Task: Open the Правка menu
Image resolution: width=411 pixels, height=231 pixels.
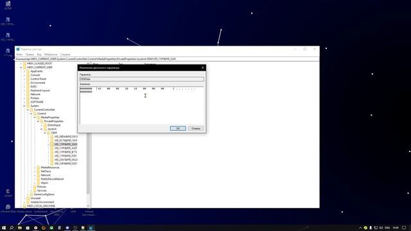Action: click(30, 55)
